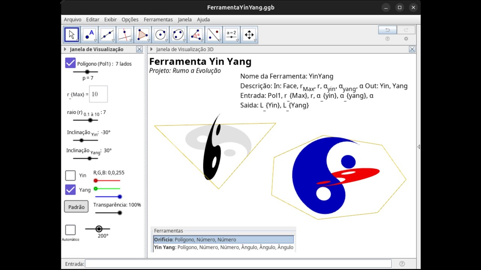The width and height of the screenshot is (481, 270).
Task: Select the Move arrow tool
Action: 71,35
